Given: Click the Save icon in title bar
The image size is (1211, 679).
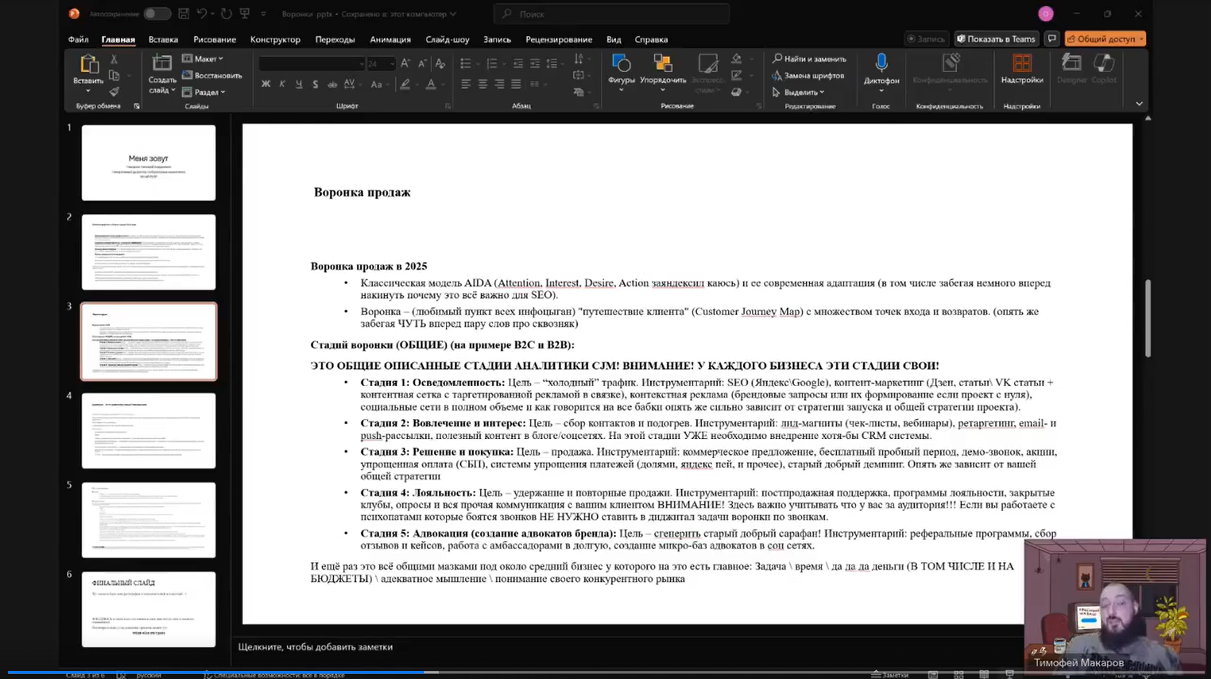Looking at the screenshot, I should (184, 14).
